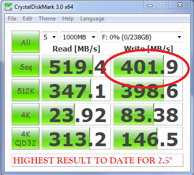Image resolution: width=194 pixels, height=175 pixels.
Task: Start the 4K QD32 benchmark test
Action: [26, 138]
